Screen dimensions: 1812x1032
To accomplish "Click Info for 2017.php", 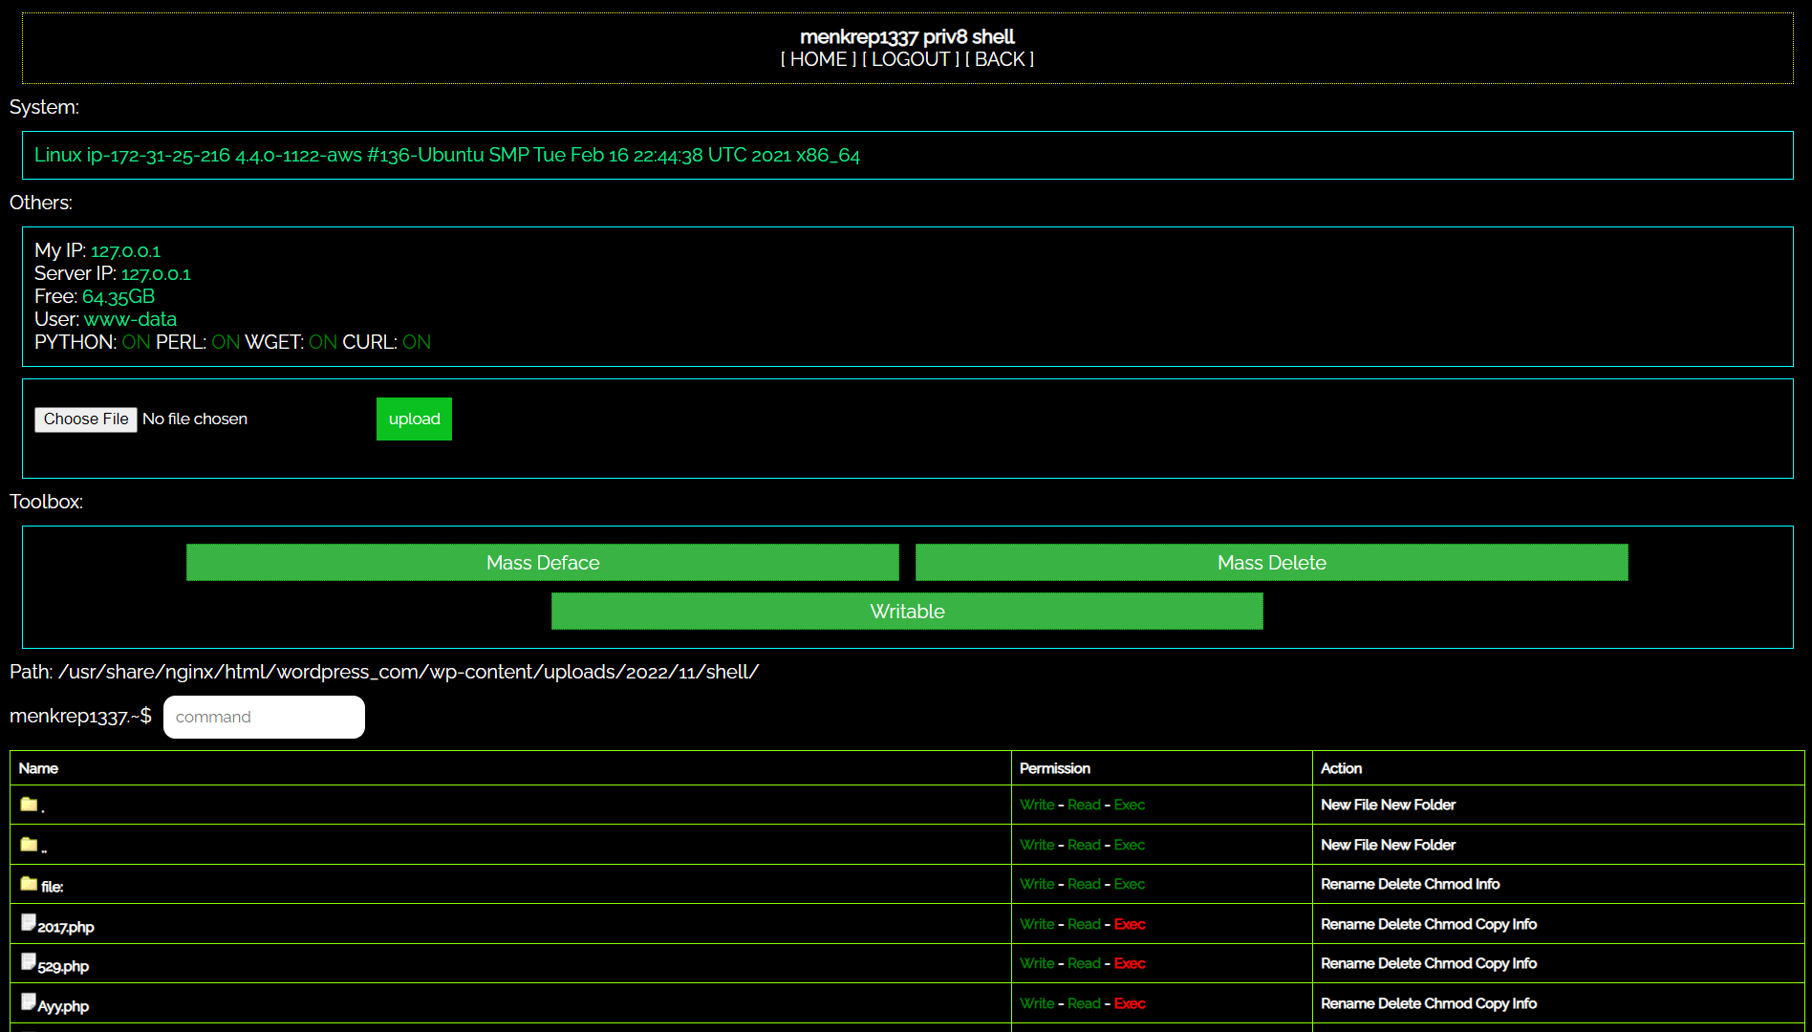I will pyautogui.click(x=1525, y=924).
